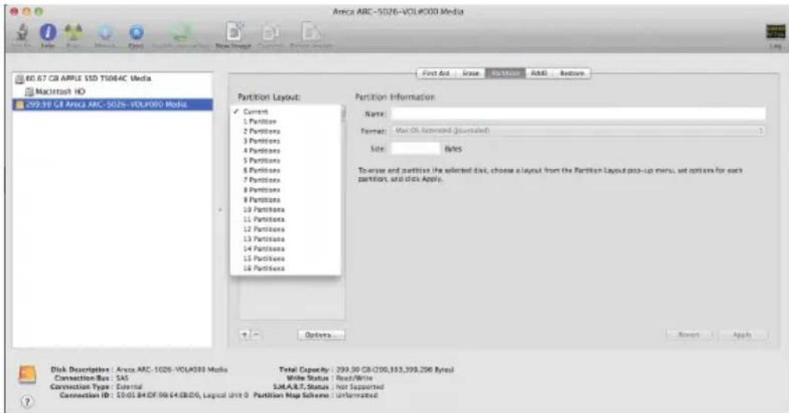Choose 5 Partitions layout option
The height and width of the screenshot is (413, 789).
pyautogui.click(x=286, y=161)
